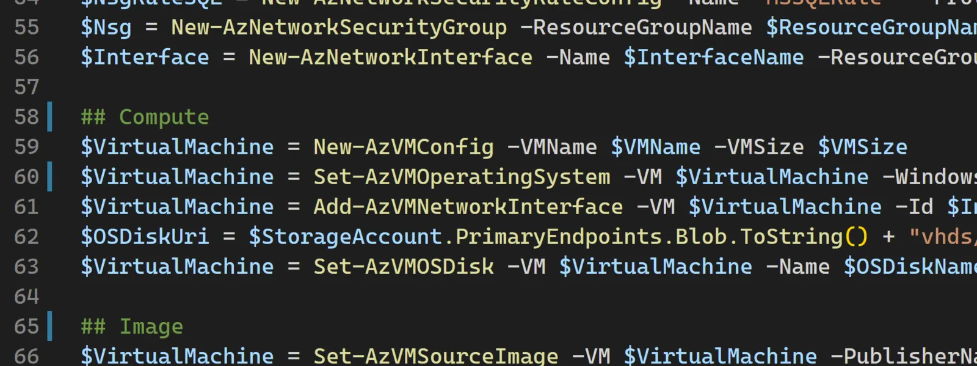
Task: Click the $Nsg variable on line 55
Action: pyautogui.click(x=106, y=28)
